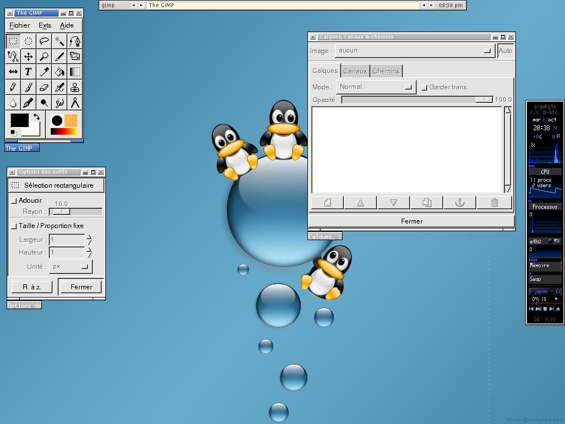Select the Magic Wand fuzzy select tool
Viewport: 565px width, 424px height.
click(x=60, y=41)
